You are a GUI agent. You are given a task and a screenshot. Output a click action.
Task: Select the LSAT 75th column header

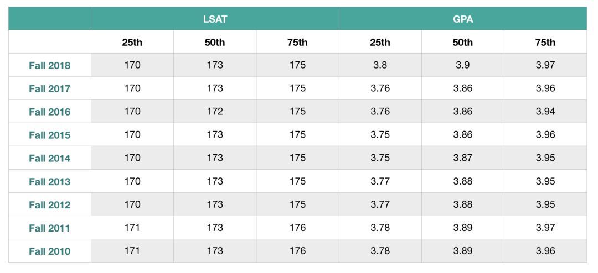pyautogui.click(x=297, y=42)
